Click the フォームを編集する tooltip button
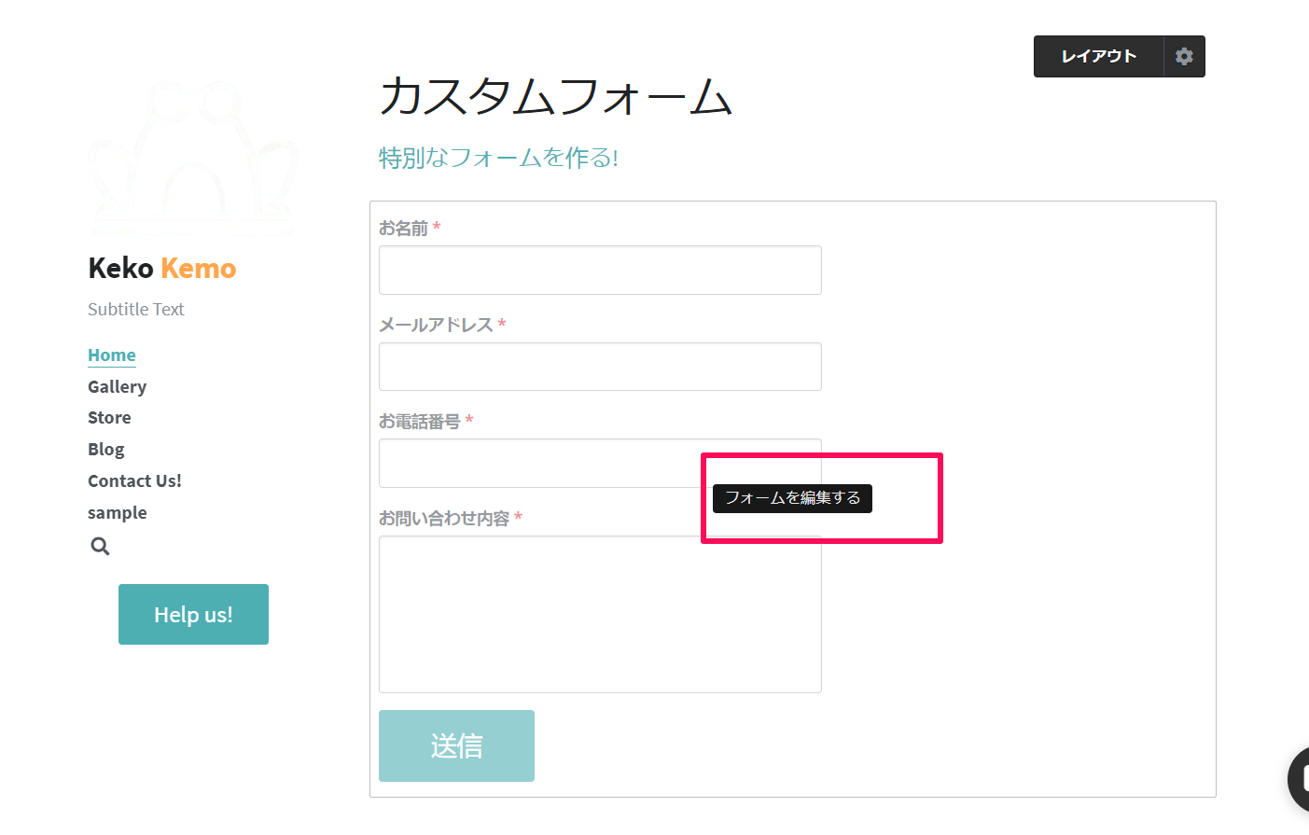The image size is (1309, 835). (792, 498)
